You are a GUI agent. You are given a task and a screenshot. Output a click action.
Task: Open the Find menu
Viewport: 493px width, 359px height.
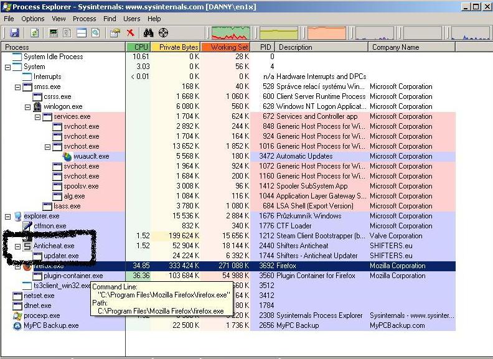click(110, 19)
